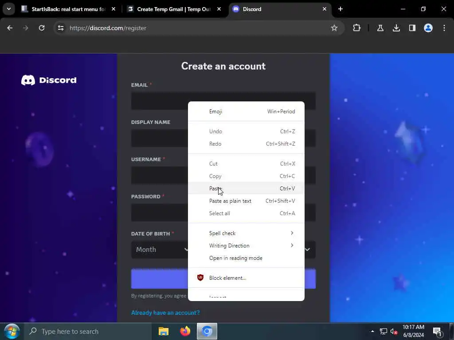Open the Windows Start button

tap(12, 331)
